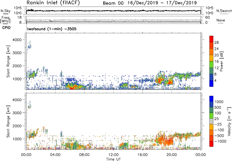Click the power panel 'Slant Range [km]' label

point(8,61)
